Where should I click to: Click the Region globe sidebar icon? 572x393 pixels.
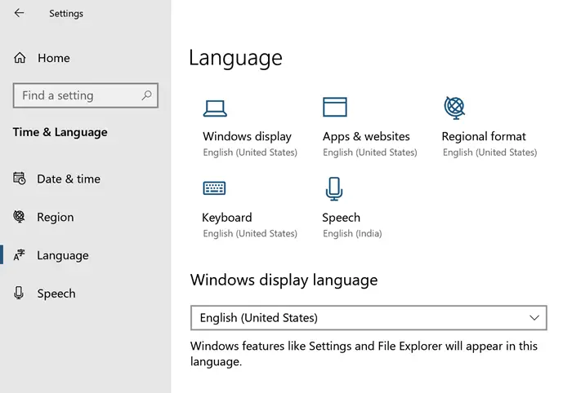pos(19,217)
